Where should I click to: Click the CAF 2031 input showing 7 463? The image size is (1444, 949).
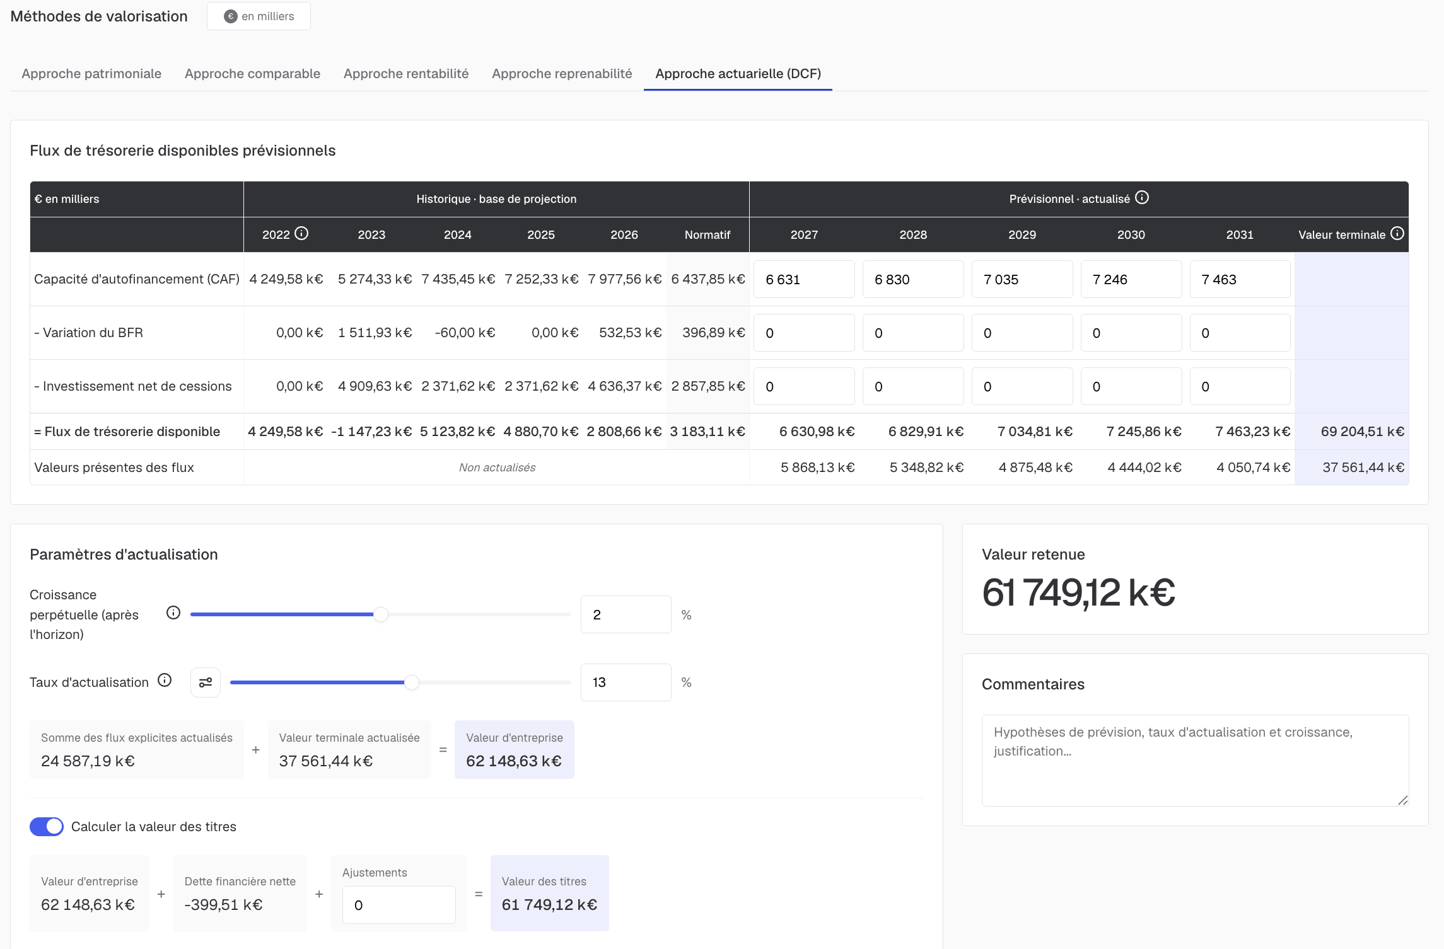1240,279
